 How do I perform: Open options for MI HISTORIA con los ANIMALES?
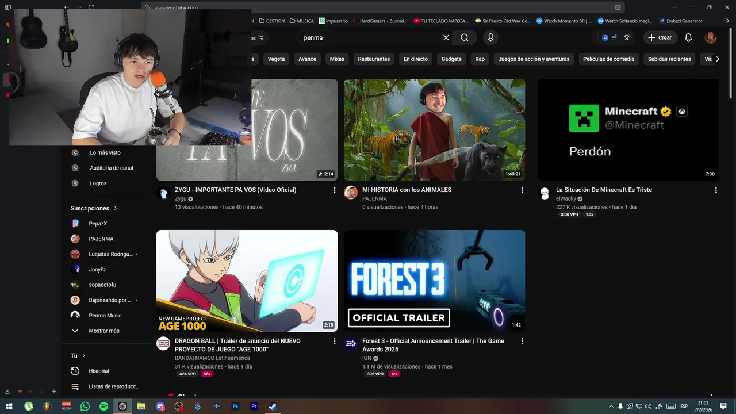(x=522, y=190)
